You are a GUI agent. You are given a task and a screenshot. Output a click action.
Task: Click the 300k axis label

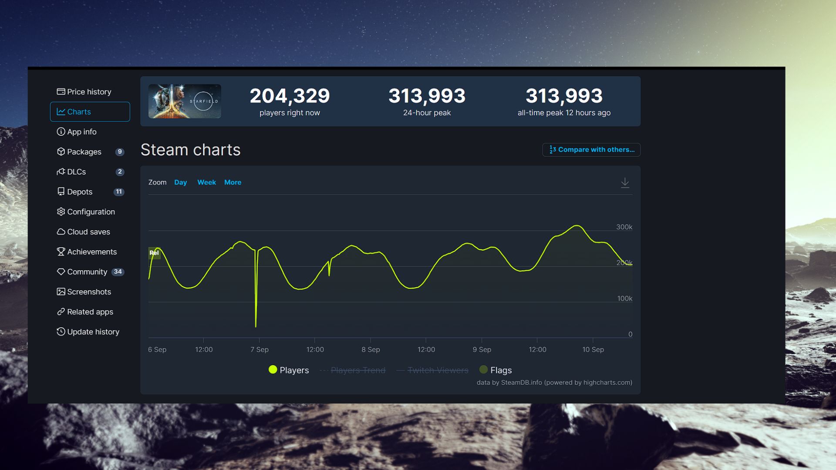point(624,227)
